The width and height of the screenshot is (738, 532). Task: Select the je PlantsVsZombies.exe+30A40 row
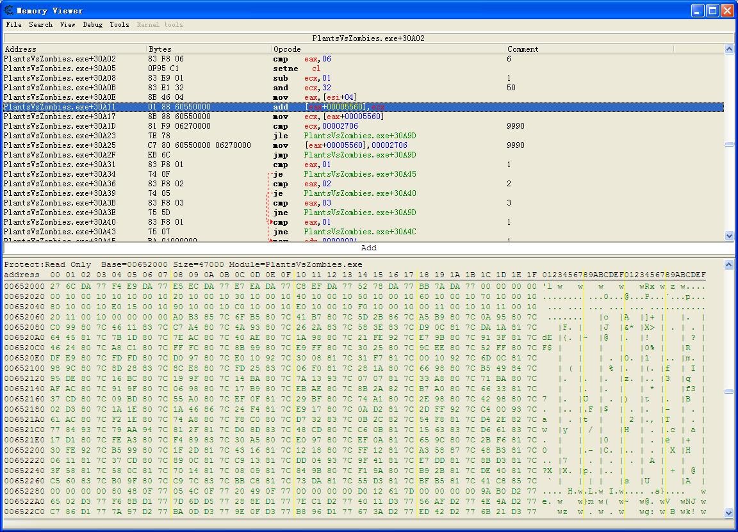(x=363, y=193)
